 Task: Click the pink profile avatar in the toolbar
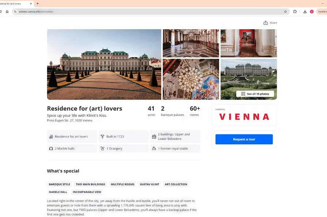click(x=312, y=11)
